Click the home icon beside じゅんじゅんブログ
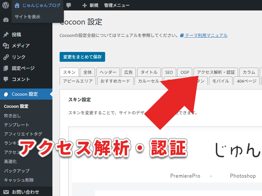 [x=17, y=5]
